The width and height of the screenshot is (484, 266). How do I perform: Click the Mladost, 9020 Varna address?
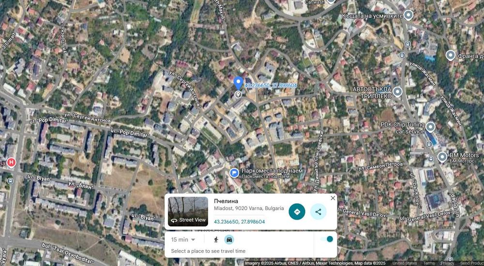(249, 208)
